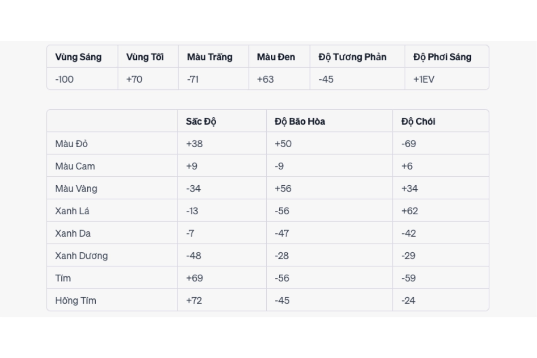The width and height of the screenshot is (537, 358).
Task: Select the +70 Vùng Tối value
Action: pos(134,80)
